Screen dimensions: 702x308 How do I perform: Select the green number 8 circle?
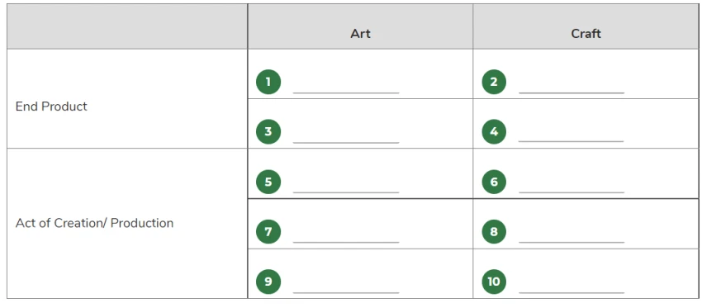tap(494, 231)
